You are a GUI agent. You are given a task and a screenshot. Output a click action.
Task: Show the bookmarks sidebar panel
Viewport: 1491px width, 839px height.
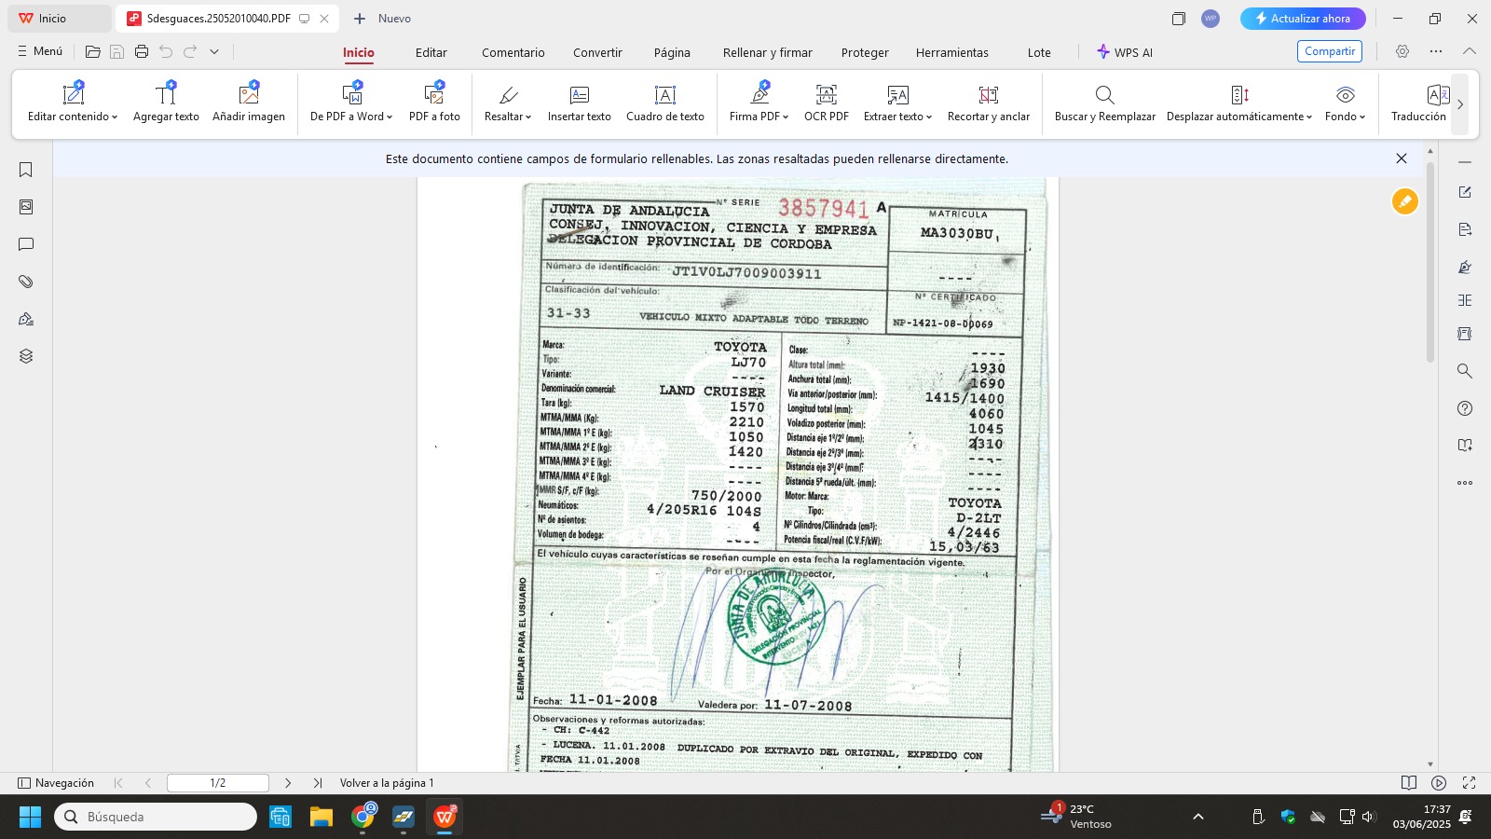tap(26, 170)
